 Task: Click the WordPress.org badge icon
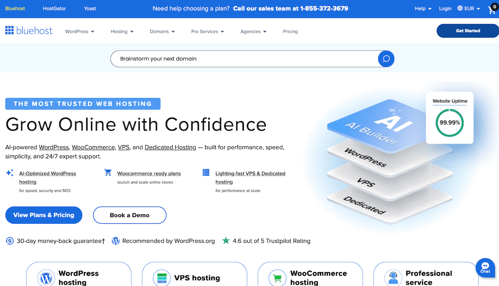point(115,241)
